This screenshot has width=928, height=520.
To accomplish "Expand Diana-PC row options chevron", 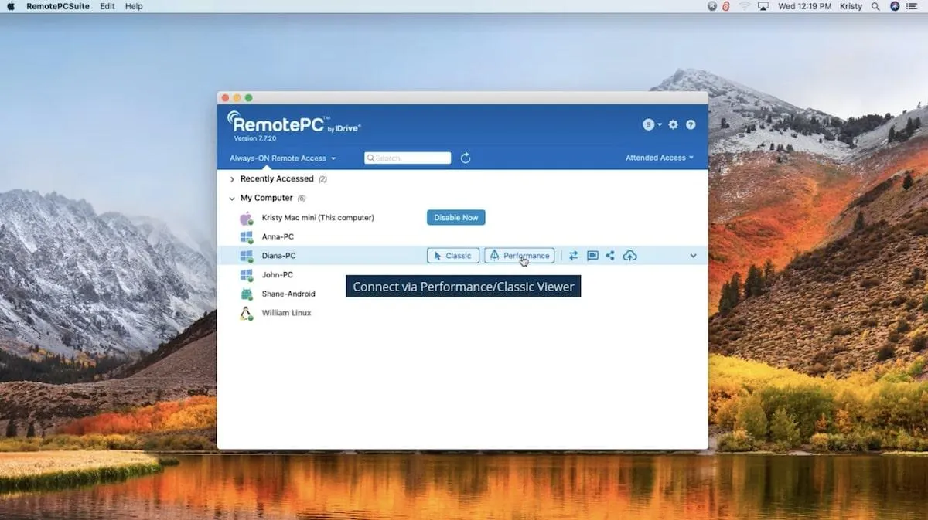I will (x=693, y=256).
